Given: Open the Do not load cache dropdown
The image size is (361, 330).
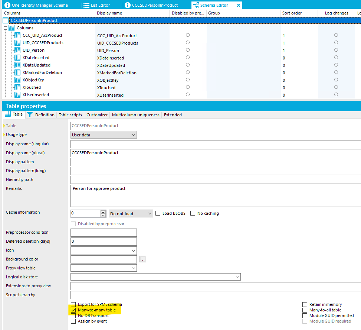Looking at the screenshot, I should [x=131, y=214].
